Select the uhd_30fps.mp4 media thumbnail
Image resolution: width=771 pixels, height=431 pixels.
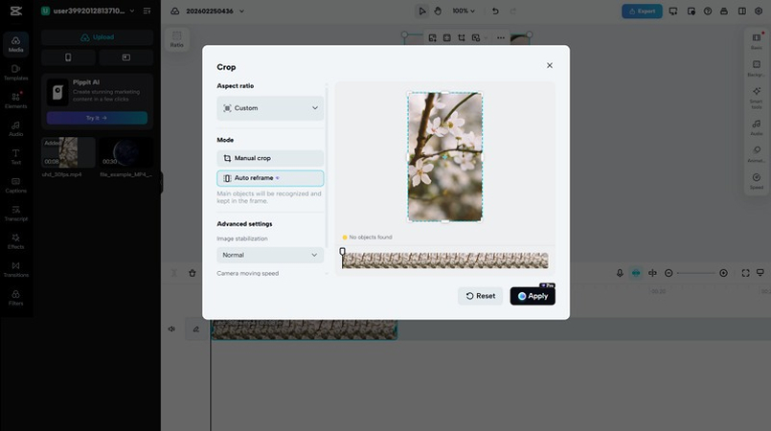coord(68,152)
